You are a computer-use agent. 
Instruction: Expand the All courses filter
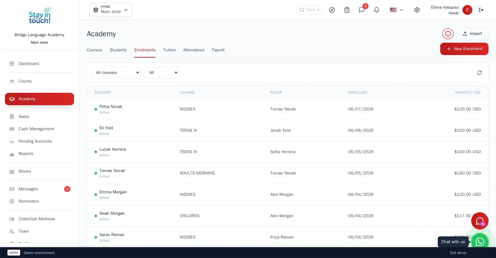click(x=116, y=73)
